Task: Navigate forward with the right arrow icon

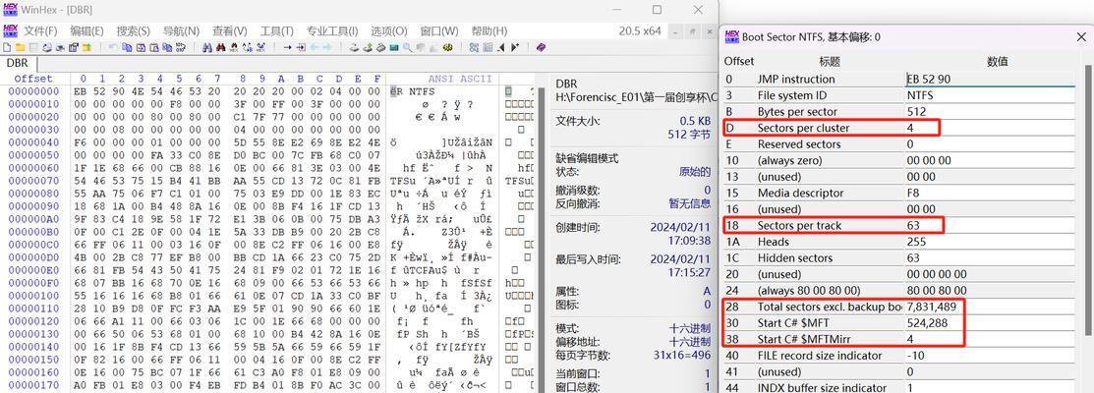Action: pos(326,47)
